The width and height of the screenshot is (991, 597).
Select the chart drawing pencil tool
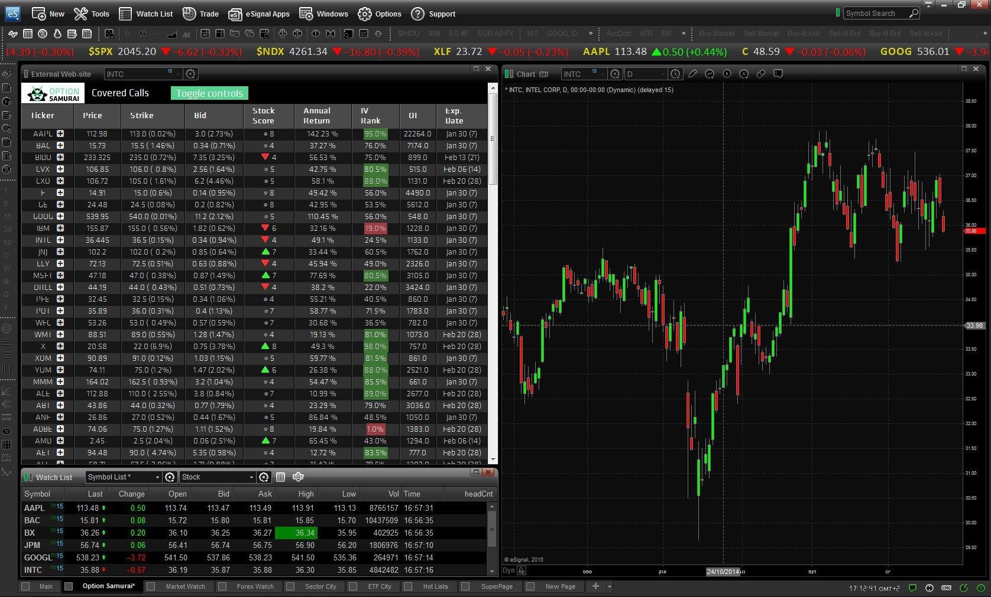[692, 74]
